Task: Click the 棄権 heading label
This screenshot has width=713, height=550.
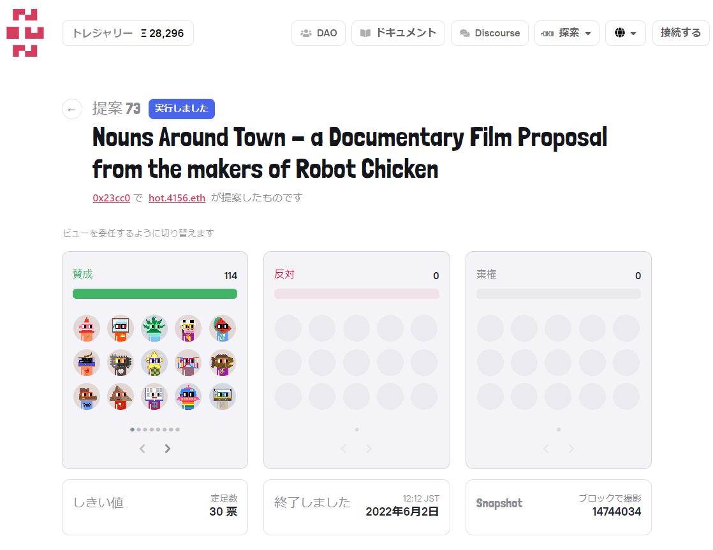Action: [x=487, y=274]
